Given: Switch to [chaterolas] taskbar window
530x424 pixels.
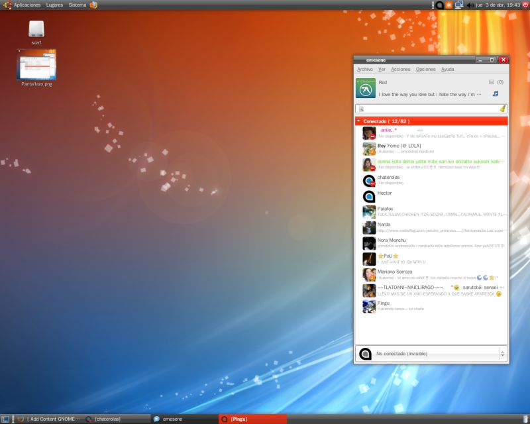Looking at the screenshot, I should (117, 419).
